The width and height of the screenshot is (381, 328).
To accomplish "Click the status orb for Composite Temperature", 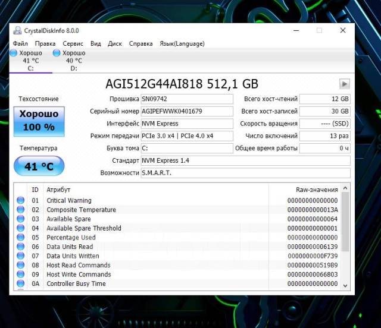I will tap(21, 209).
